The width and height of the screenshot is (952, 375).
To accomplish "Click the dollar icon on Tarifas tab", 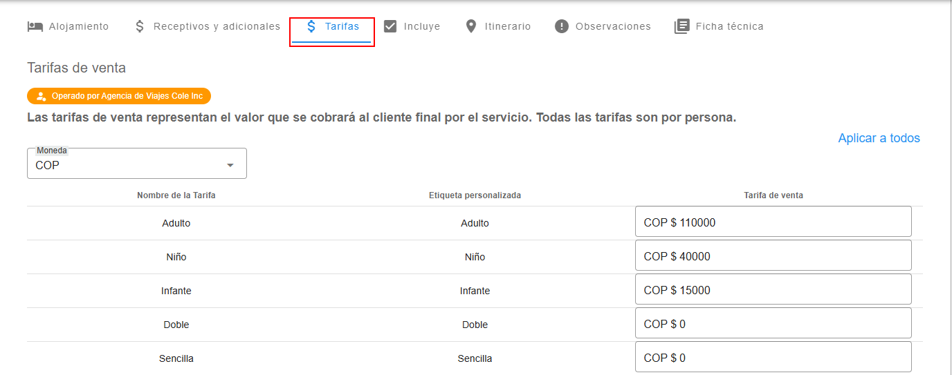I will coord(311,26).
